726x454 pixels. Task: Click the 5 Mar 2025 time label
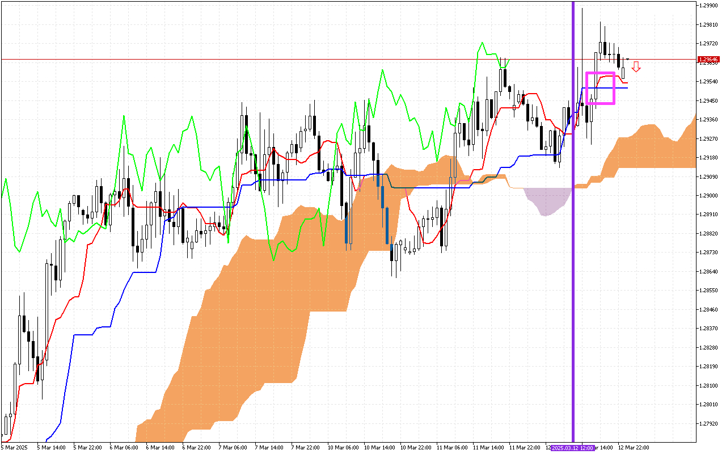pyautogui.click(x=14, y=448)
